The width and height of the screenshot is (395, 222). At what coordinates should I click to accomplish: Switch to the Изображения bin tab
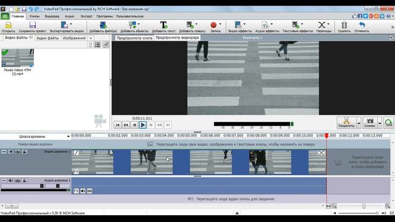[74, 38]
